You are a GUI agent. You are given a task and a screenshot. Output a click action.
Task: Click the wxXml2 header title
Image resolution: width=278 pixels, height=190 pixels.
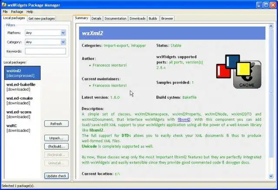[93, 33]
